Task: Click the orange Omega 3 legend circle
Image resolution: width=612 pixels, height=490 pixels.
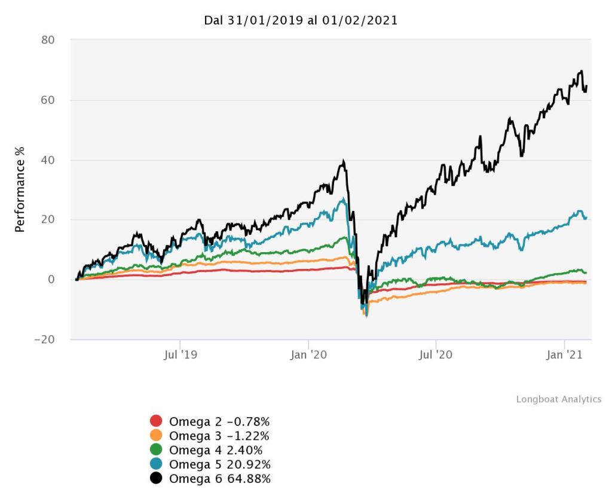Action: [x=156, y=436]
